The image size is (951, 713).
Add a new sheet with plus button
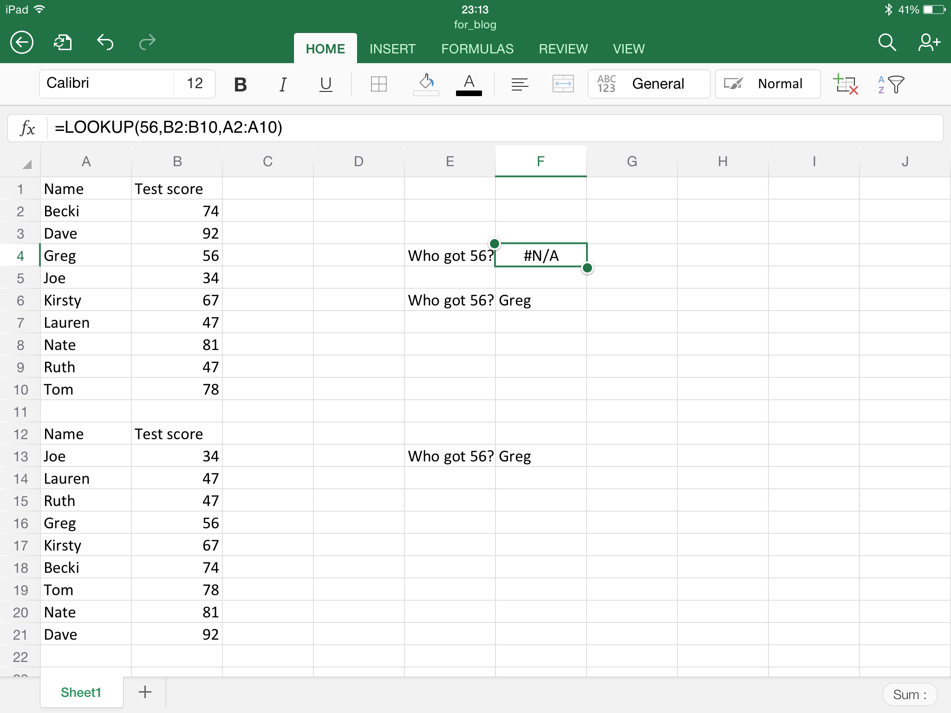point(145,692)
